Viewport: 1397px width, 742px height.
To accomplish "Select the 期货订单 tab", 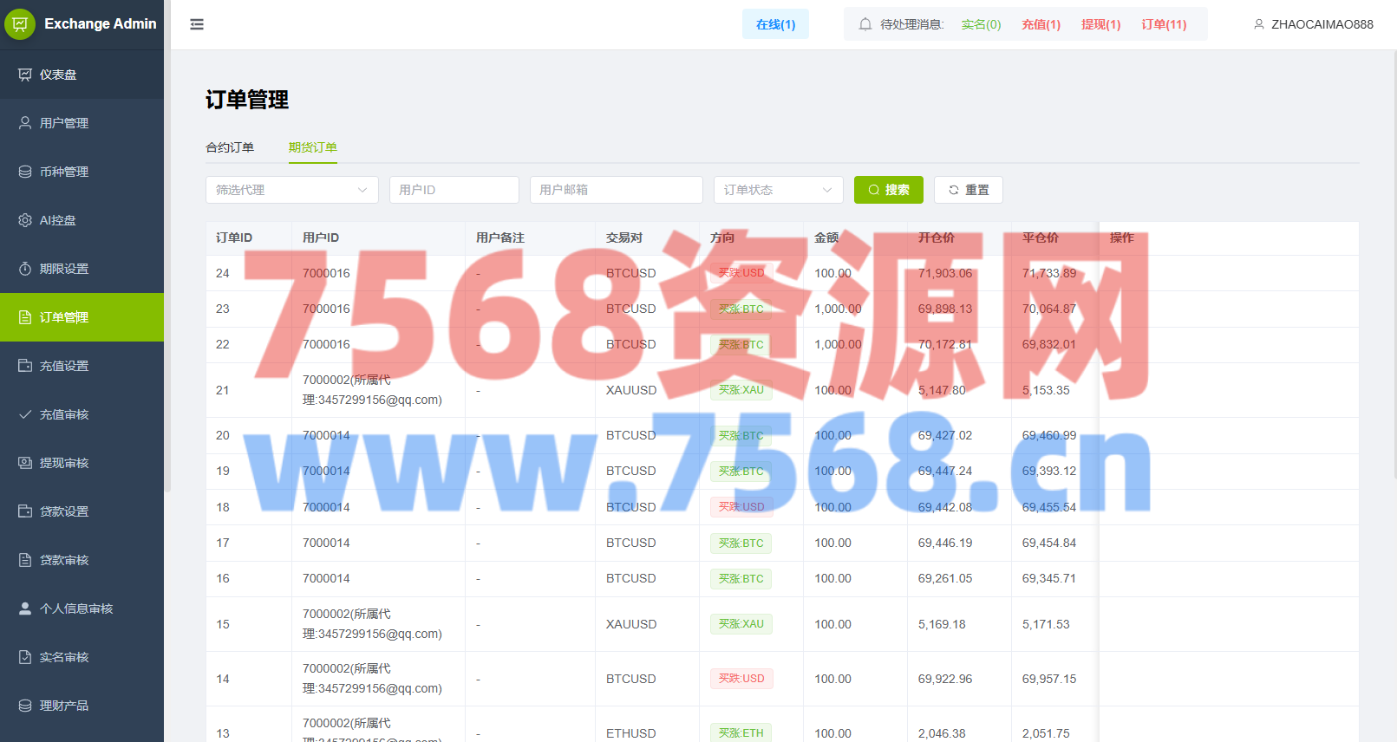I will [x=313, y=147].
